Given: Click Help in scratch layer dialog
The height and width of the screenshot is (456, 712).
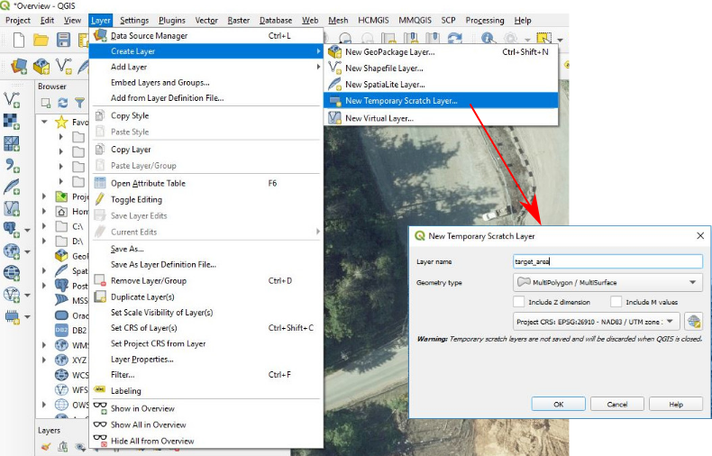Looking at the screenshot, I should (x=676, y=405).
